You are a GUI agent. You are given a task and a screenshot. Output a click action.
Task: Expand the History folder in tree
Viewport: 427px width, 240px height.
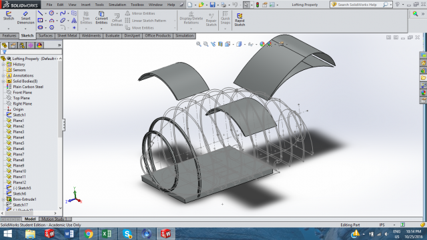3,64
